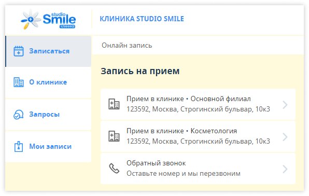The image size is (309, 196).
Task: Click the Онлайн запись breadcrumb text
Action: pyautogui.click(x=127, y=45)
